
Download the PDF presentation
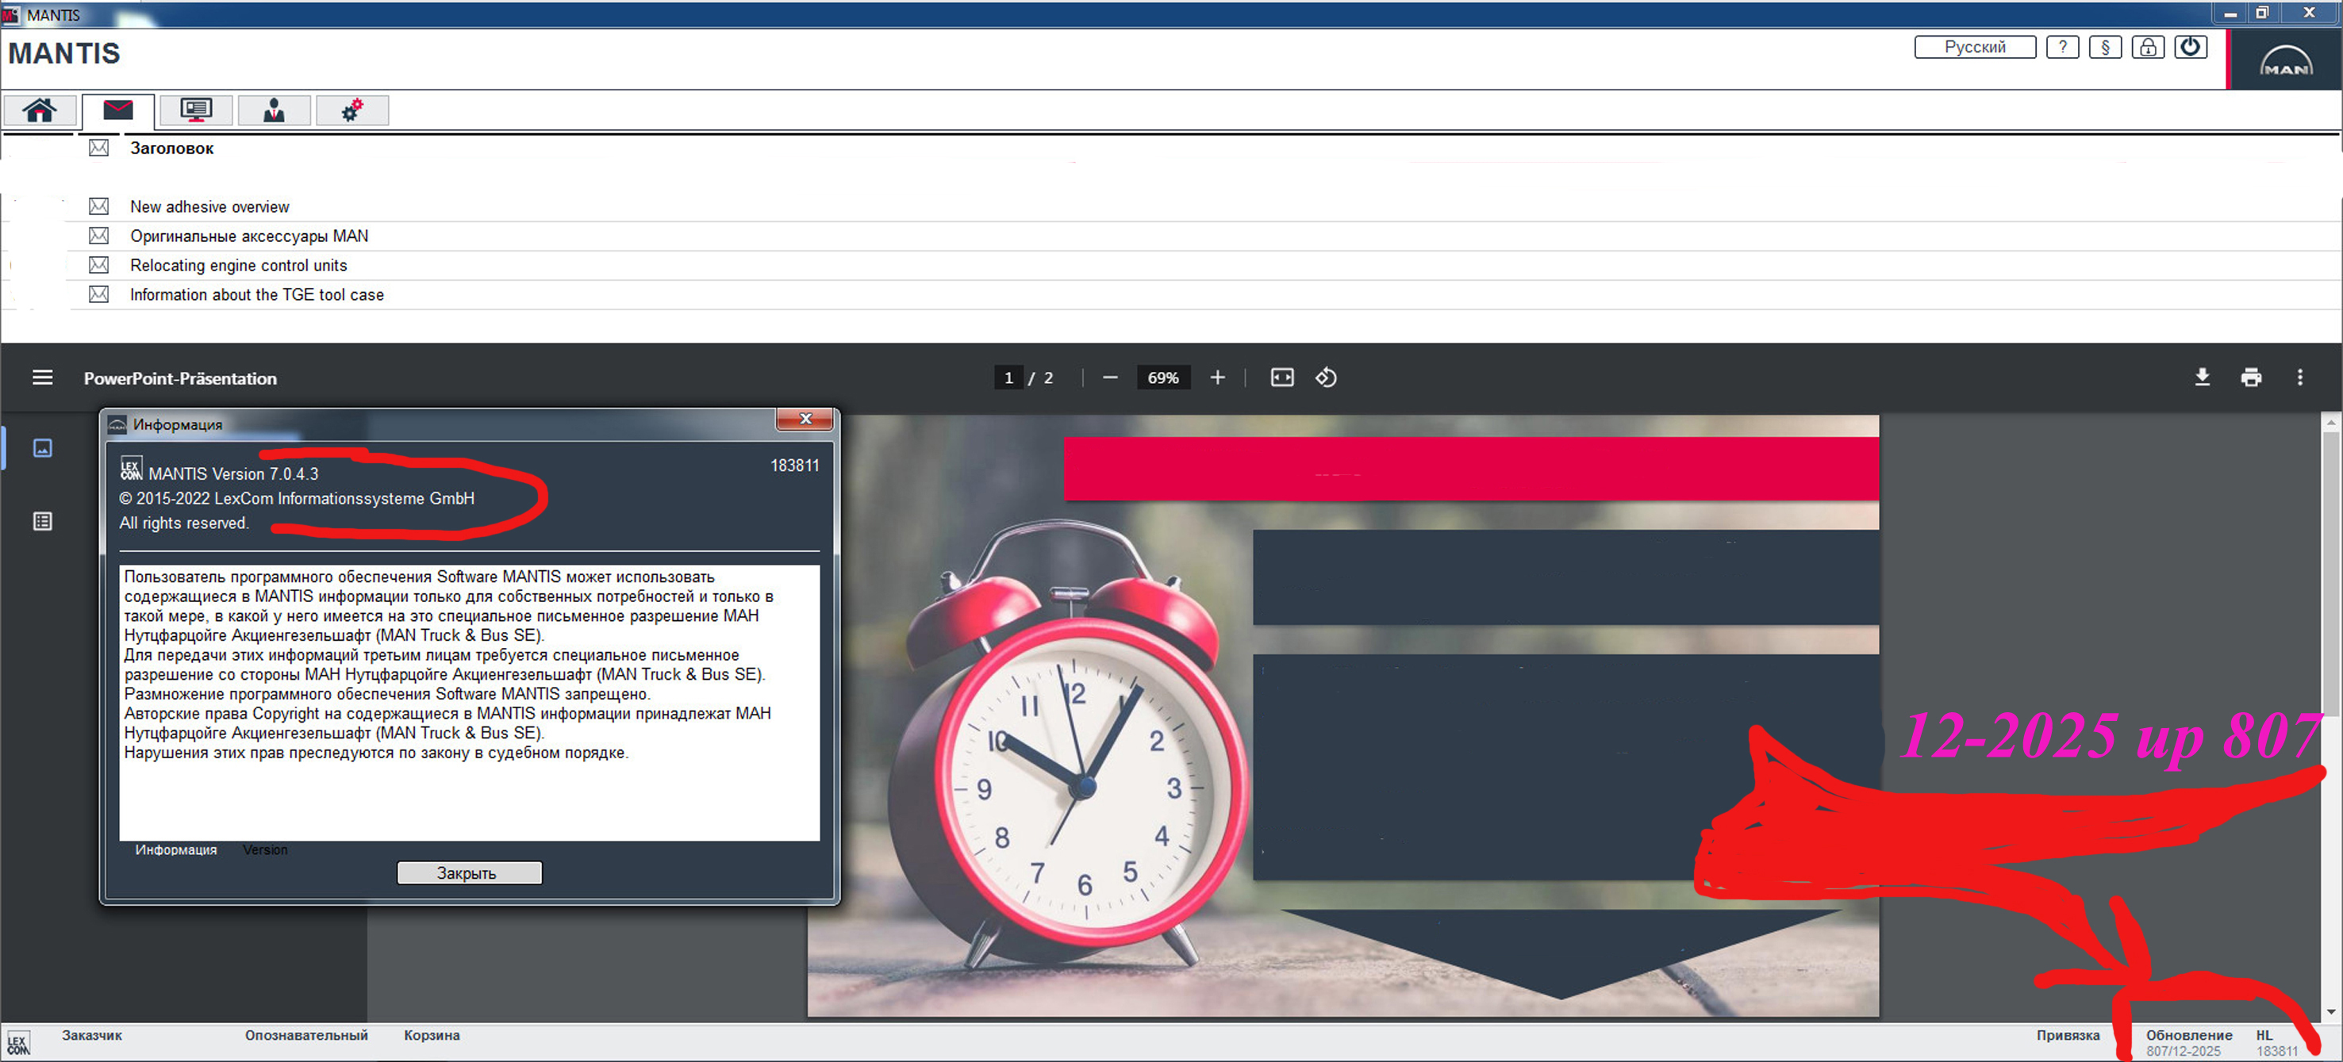(2202, 378)
